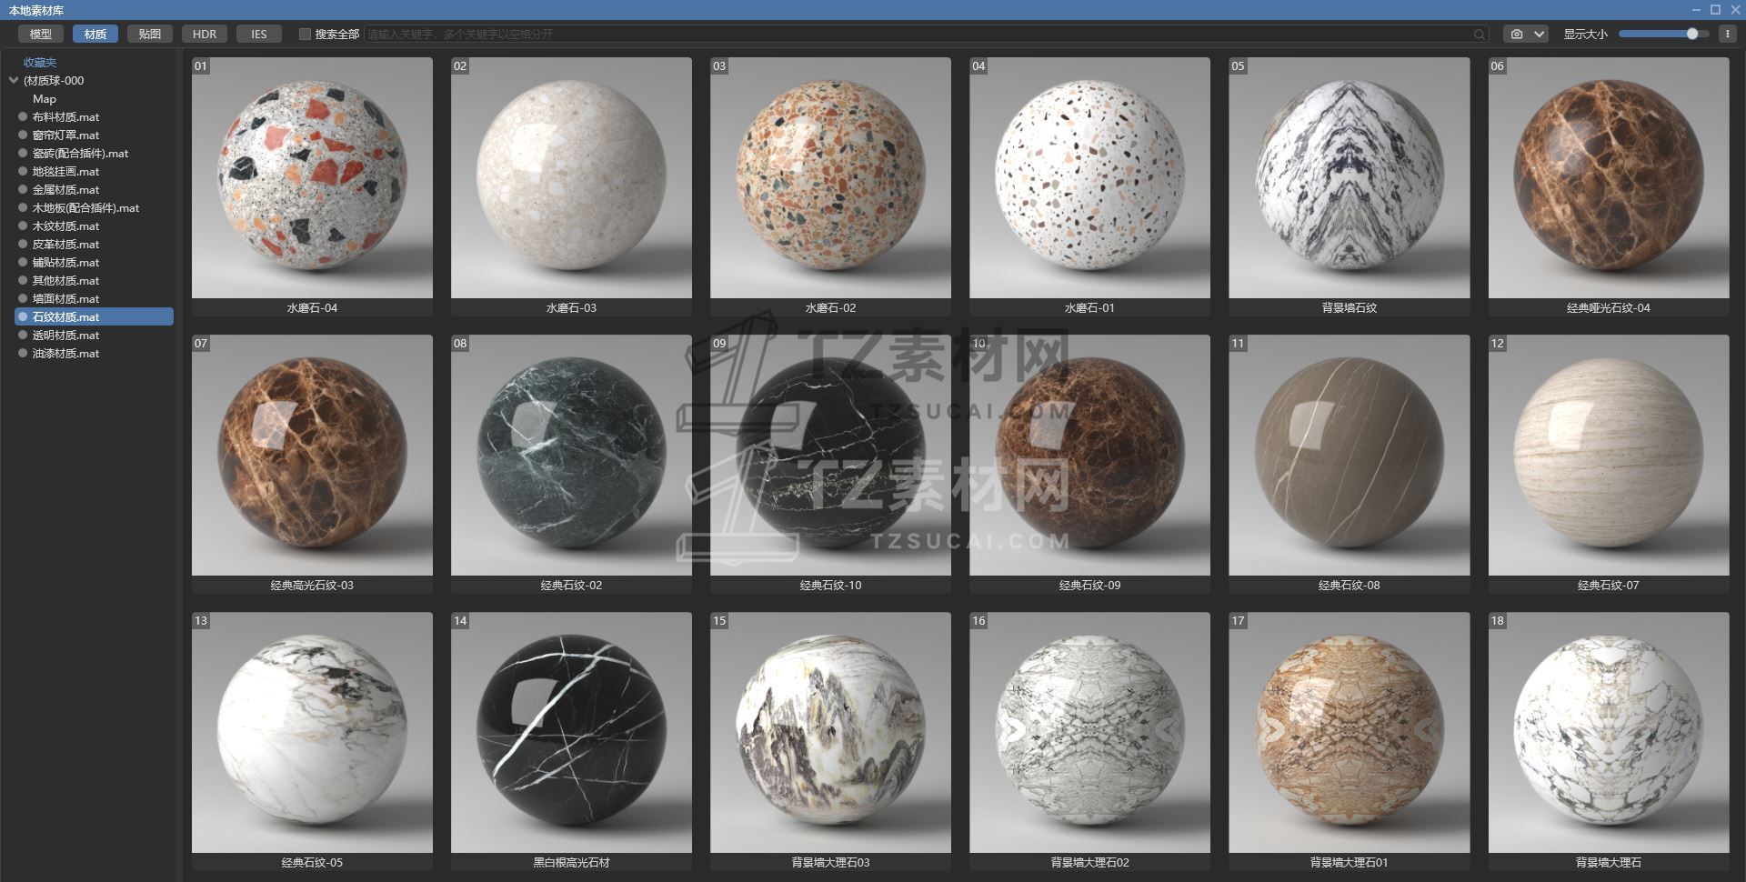This screenshot has width=1746, height=882.
Task: Select the 背景墙大理石 material thumbnail
Action: pos(1609,733)
